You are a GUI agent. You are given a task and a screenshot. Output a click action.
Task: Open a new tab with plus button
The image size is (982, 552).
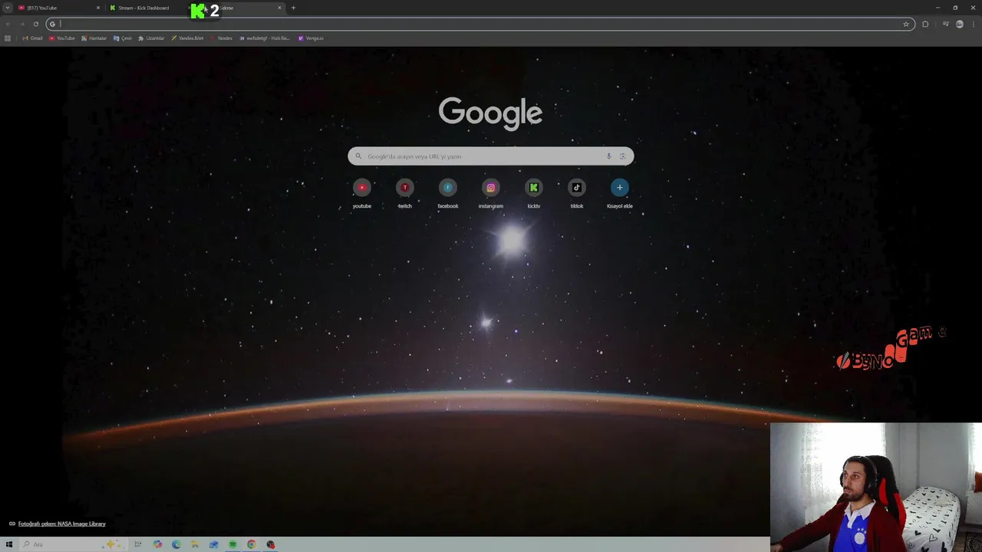point(293,8)
